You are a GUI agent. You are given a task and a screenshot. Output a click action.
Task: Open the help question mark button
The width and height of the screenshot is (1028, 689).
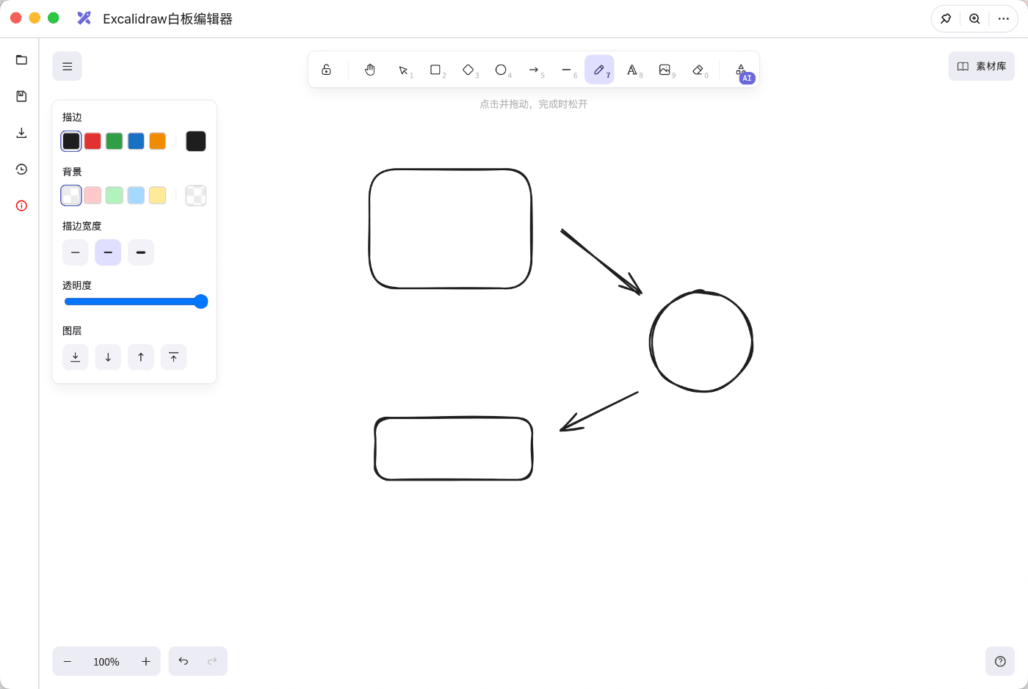(x=1000, y=661)
